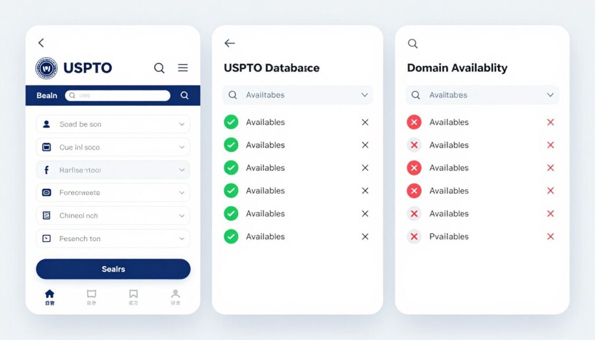Click the calendar icon in Cue inl soco row
The image size is (595, 340).
pyautogui.click(x=46, y=147)
